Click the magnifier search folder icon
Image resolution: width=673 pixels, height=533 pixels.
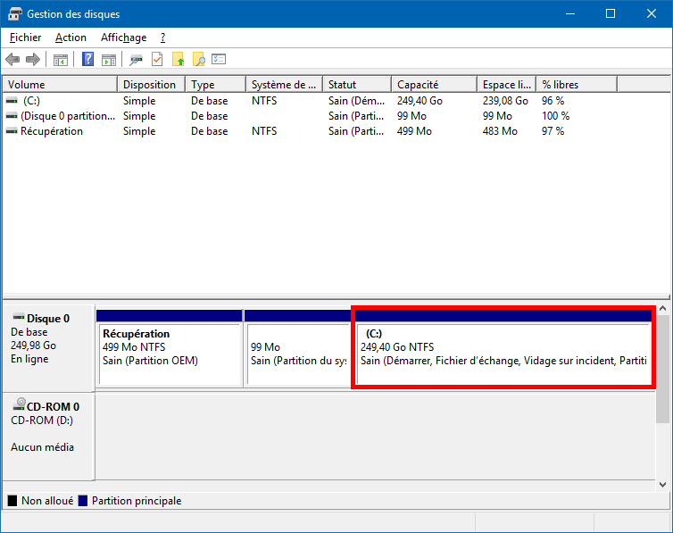pos(199,59)
